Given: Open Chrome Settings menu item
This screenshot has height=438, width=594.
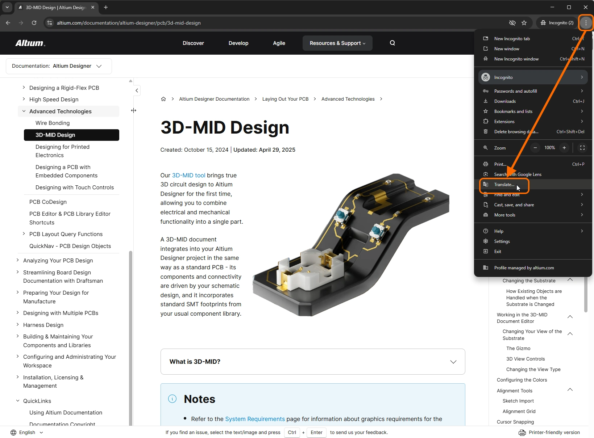Looking at the screenshot, I should coord(533,241).
